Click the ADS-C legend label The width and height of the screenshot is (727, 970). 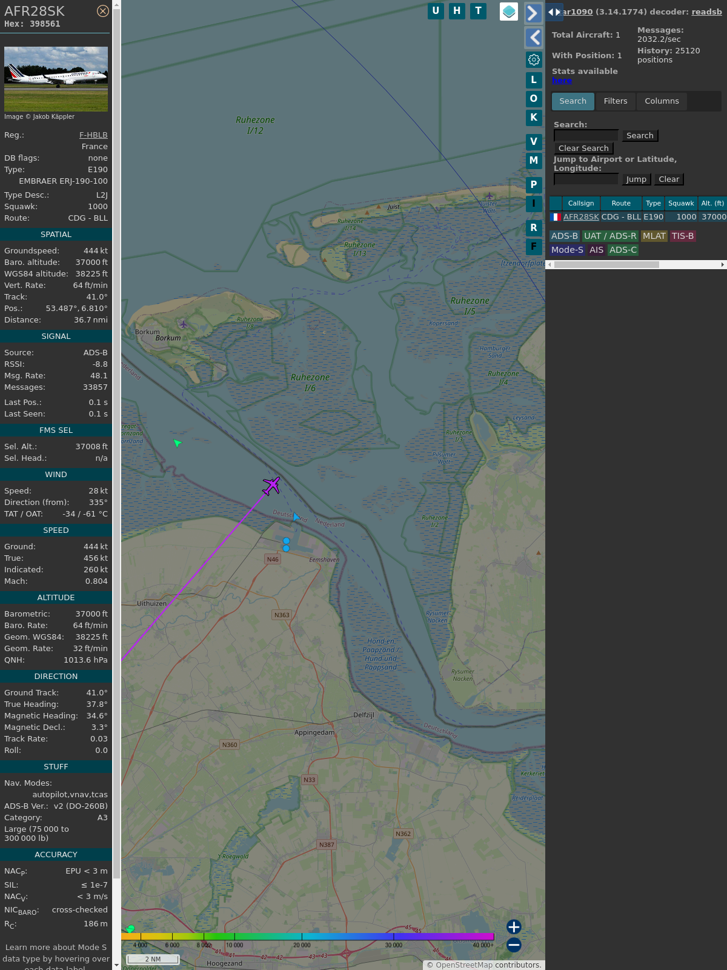pyautogui.click(x=623, y=250)
